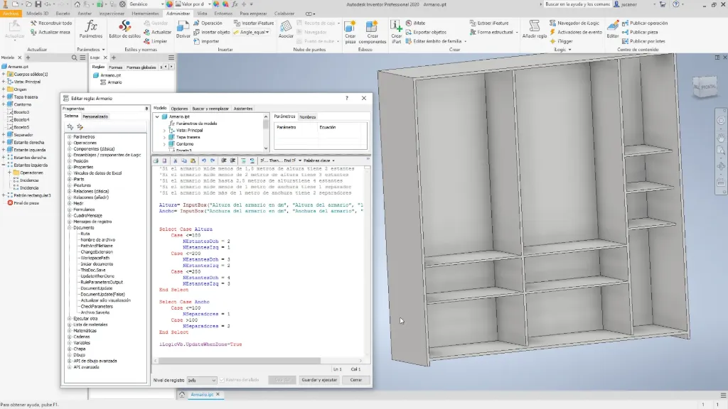Expand the Parámetros snippet node
This screenshot has width=728, height=409.
pyautogui.click(x=70, y=137)
